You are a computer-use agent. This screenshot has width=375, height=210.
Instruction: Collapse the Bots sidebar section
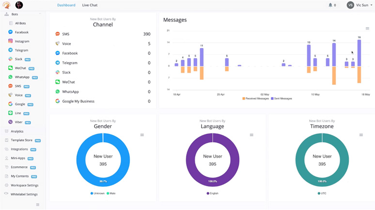pyautogui.click(x=40, y=15)
